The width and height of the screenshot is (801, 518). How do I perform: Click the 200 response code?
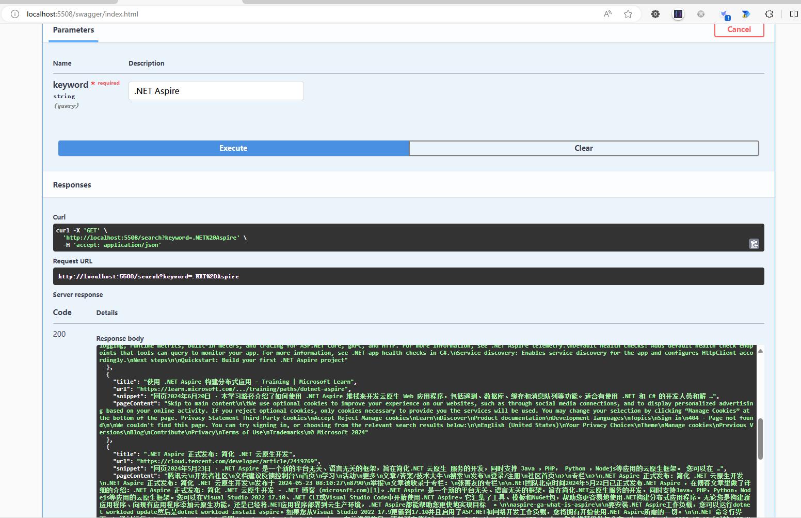click(59, 334)
